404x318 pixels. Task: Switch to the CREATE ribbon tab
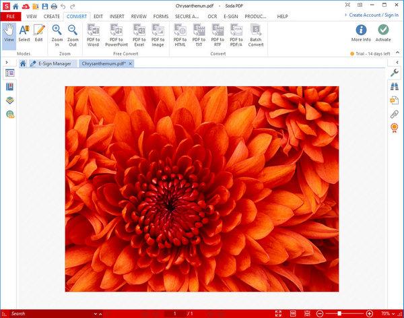[x=52, y=16]
